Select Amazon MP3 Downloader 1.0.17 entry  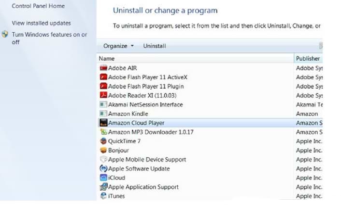(151, 132)
